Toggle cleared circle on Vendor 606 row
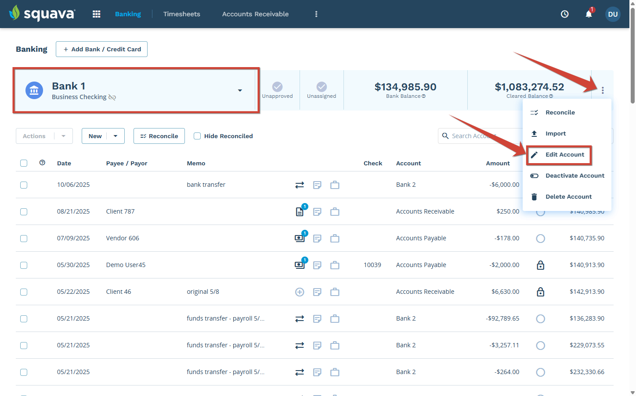Image resolution: width=636 pixels, height=396 pixels. pyautogui.click(x=541, y=239)
